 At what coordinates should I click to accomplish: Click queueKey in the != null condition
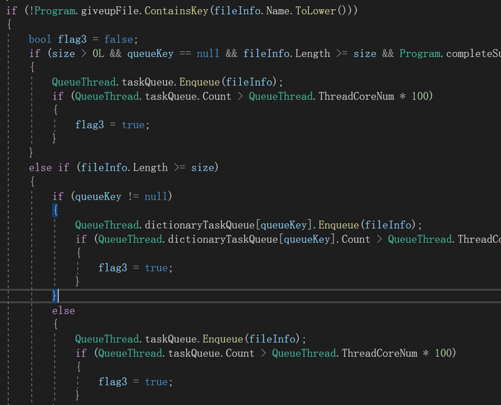(97, 196)
